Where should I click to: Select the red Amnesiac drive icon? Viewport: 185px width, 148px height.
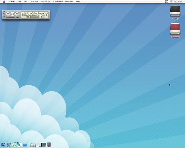(x=175, y=29)
